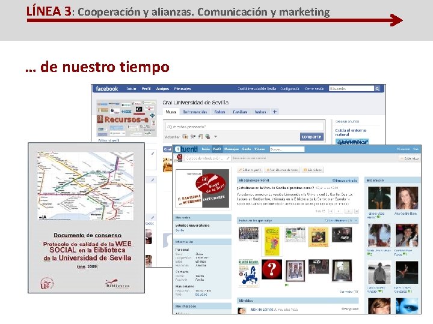Screen dimensions: 433x324
Task: Open the attach options dropdown arrow
Action: (x=216, y=137)
